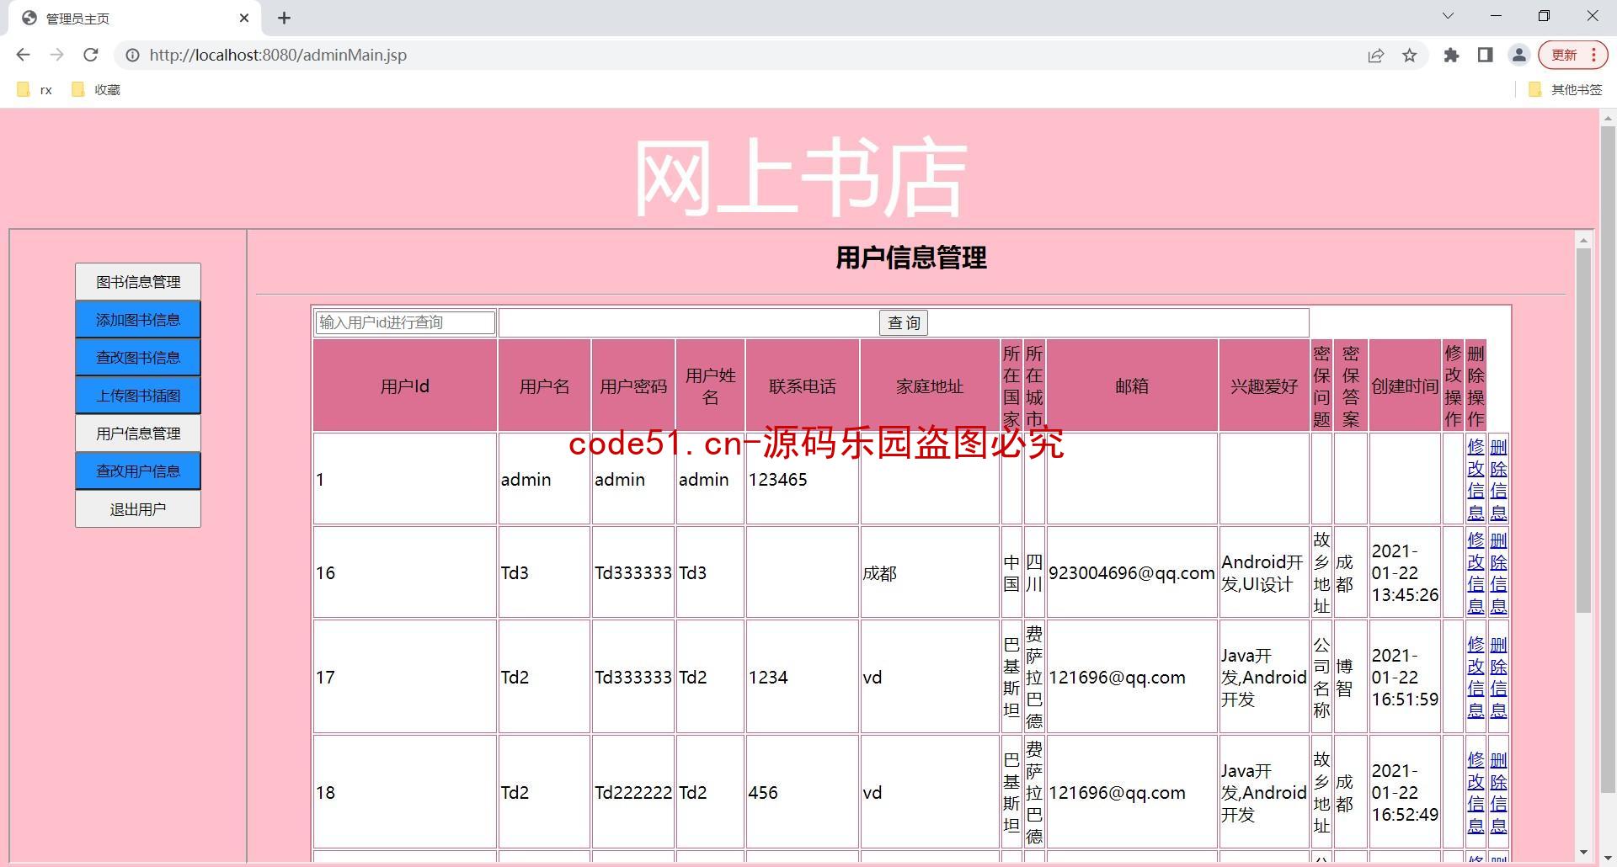
Task: Select timestamp 2021-01-22 13:45:26
Action: (x=1405, y=572)
